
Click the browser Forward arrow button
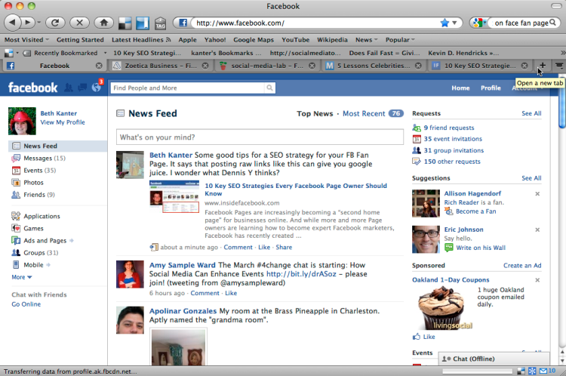point(27,23)
